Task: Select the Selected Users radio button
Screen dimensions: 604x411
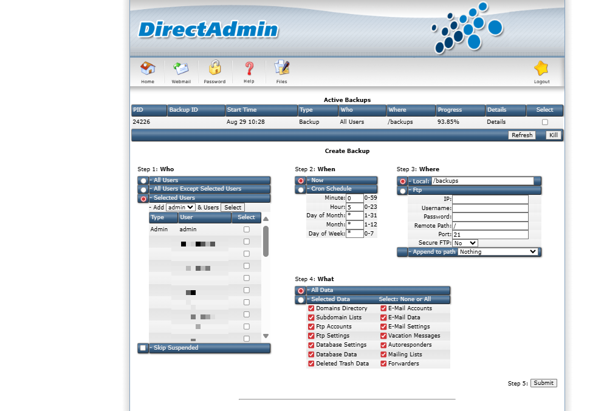Action: click(x=143, y=199)
